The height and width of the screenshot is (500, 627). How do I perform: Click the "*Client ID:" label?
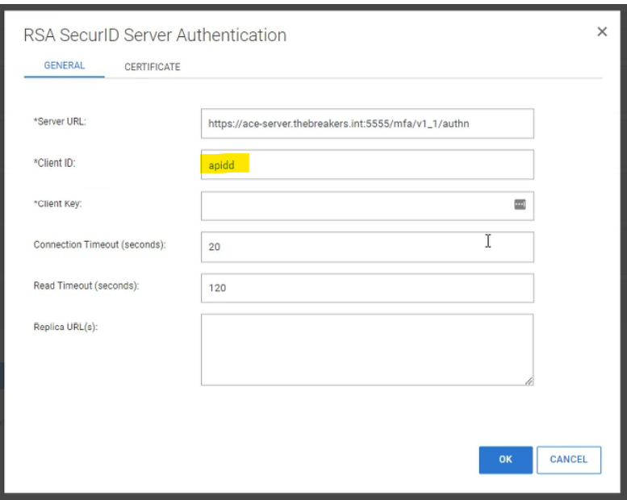[x=54, y=163]
